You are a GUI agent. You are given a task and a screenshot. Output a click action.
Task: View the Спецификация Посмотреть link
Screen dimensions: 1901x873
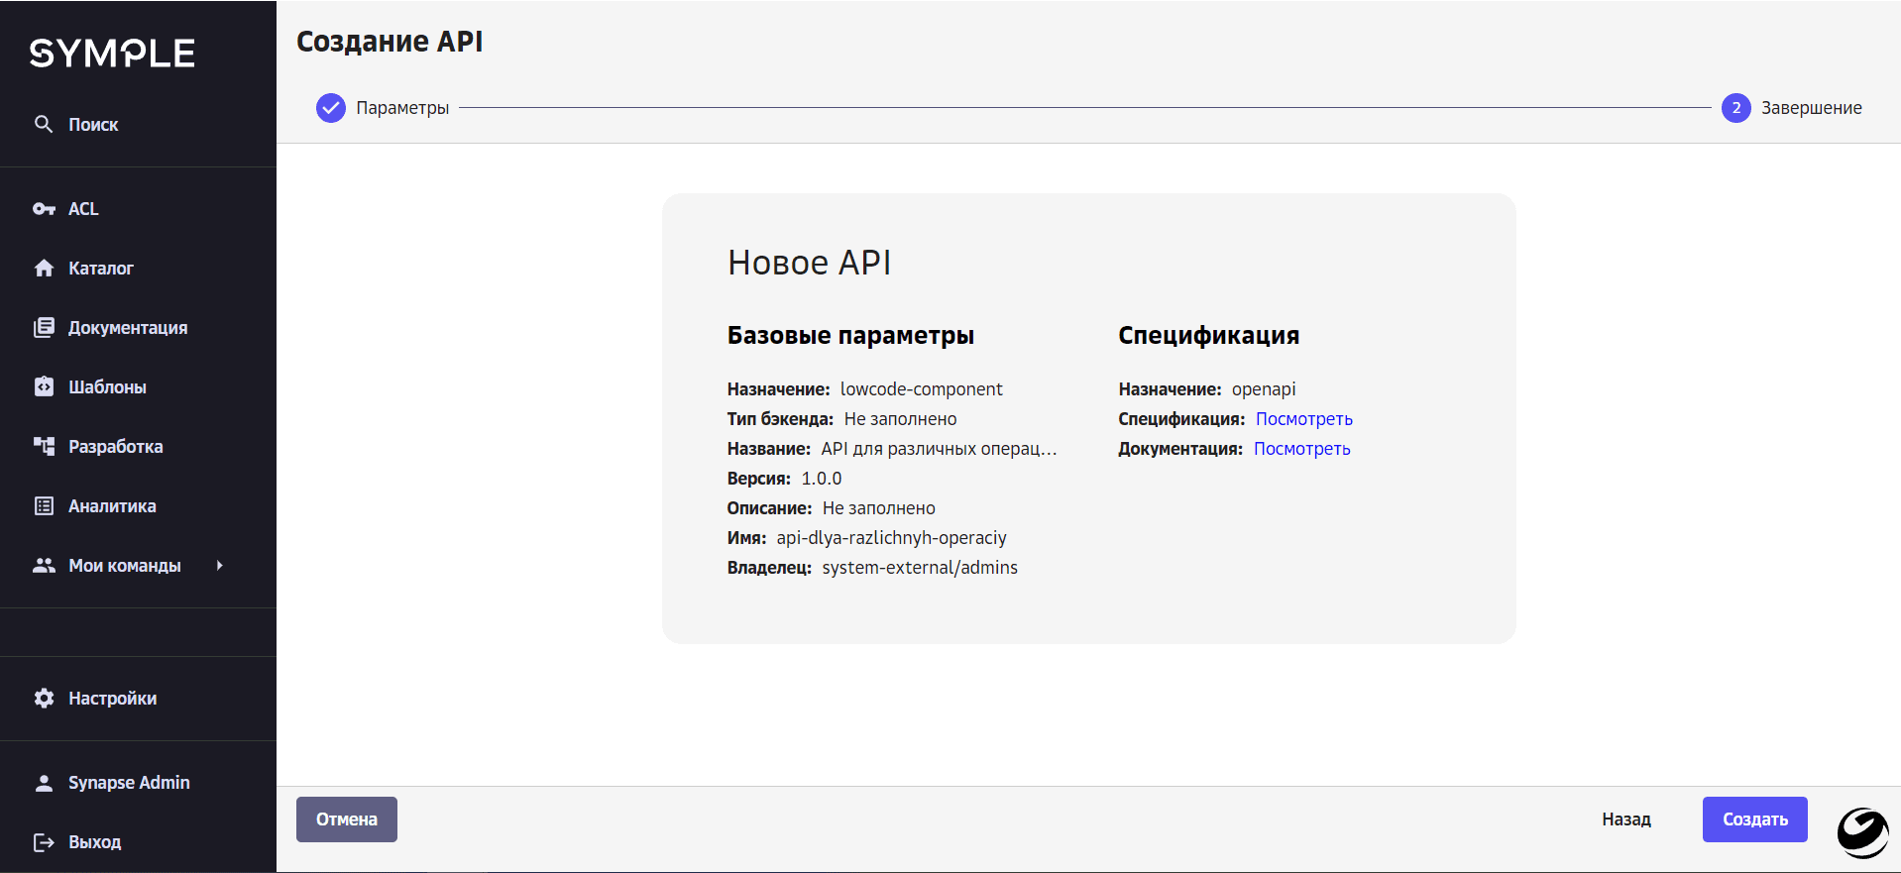1303,419
